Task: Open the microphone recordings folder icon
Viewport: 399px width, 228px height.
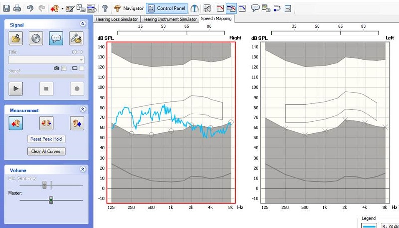Action: (76, 38)
